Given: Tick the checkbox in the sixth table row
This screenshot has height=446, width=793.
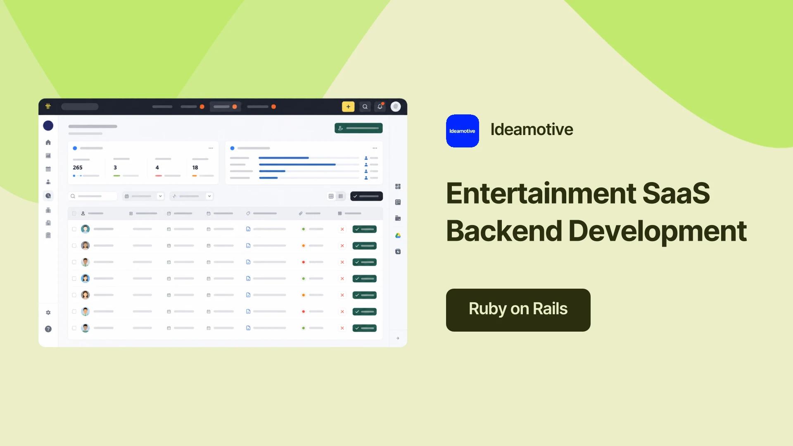Looking at the screenshot, I should pos(74,312).
